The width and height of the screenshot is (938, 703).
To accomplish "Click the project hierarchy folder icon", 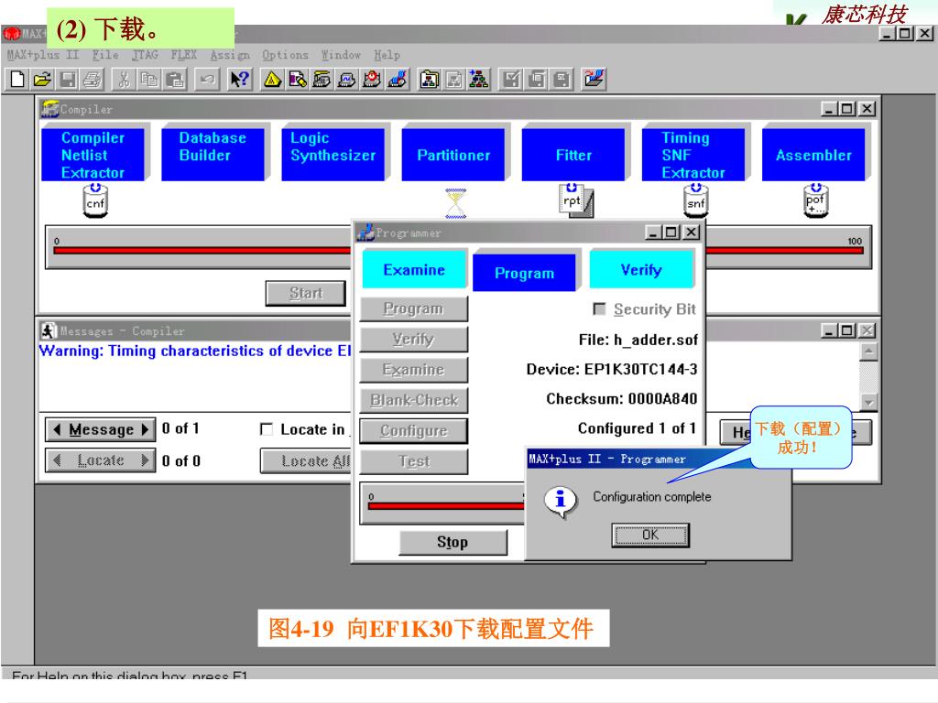I will click(x=429, y=79).
